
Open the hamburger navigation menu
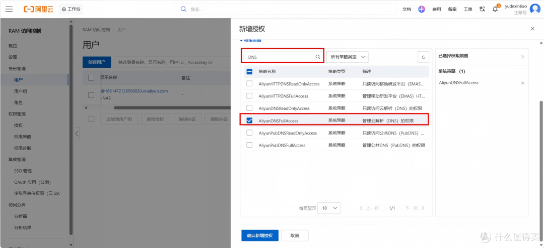pos(9,9)
